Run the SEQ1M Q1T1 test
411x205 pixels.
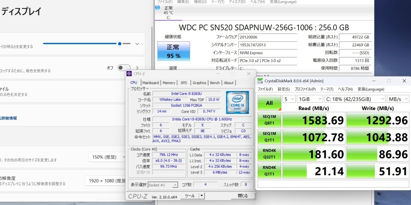[269, 136]
